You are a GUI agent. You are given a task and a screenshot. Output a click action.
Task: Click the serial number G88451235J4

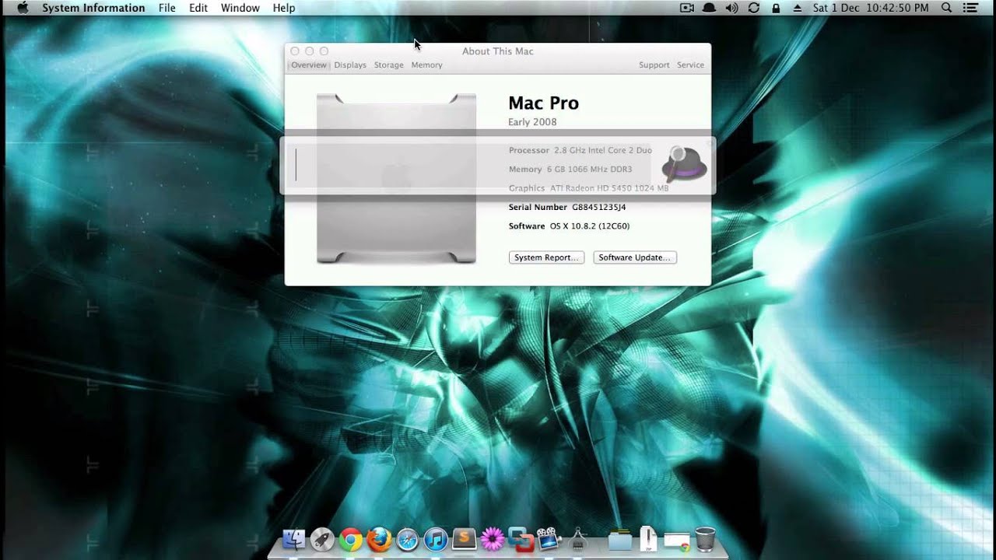coord(599,208)
